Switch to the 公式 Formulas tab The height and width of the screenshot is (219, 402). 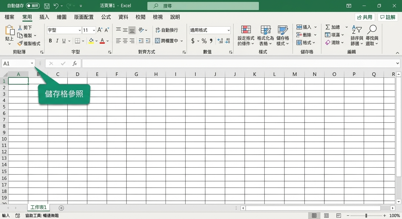[106, 17]
